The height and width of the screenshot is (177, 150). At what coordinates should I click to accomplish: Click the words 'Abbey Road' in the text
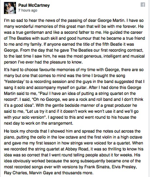pos(77,149)
